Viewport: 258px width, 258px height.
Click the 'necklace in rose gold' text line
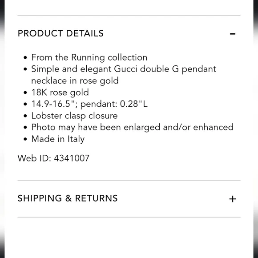click(x=75, y=81)
